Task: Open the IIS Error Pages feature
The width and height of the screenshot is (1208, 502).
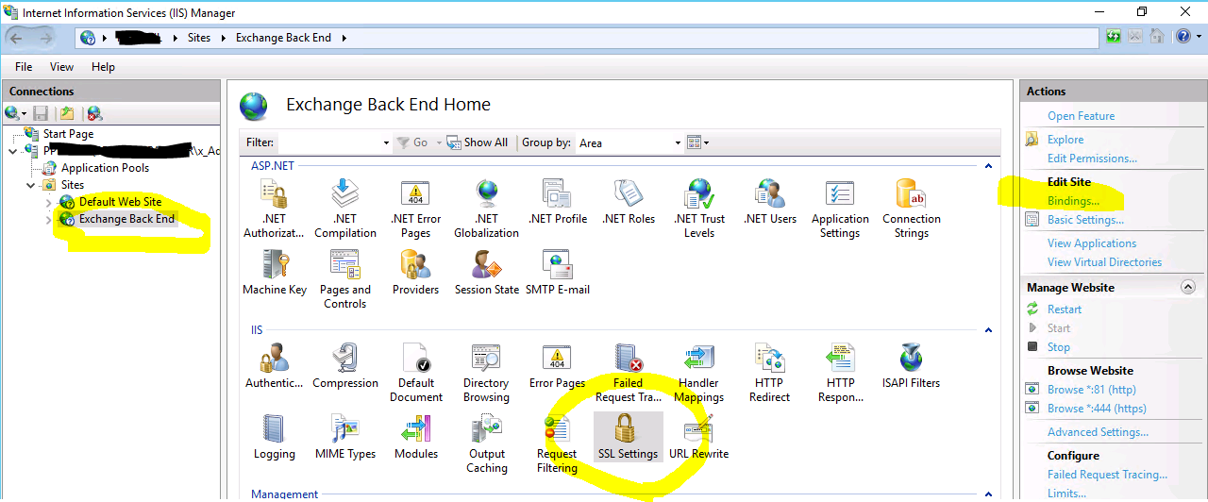Action: (x=558, y=366)
